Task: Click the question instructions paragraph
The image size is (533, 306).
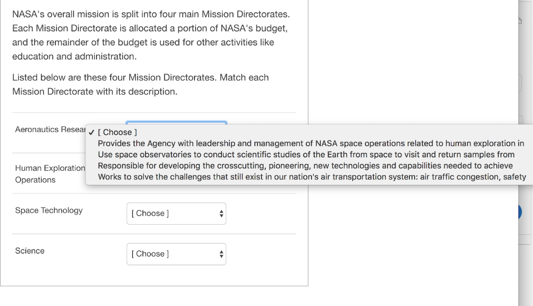Action: pyautogui.click(x=140, y=84)
